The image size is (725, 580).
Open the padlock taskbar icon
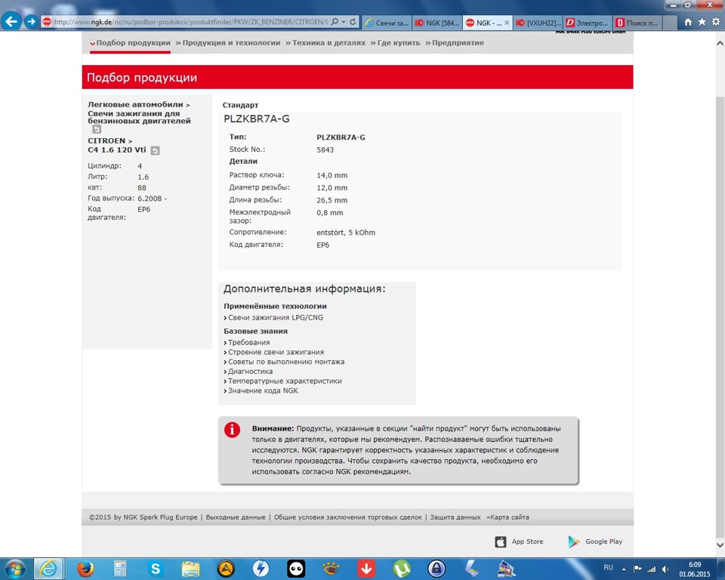[437, 569]
